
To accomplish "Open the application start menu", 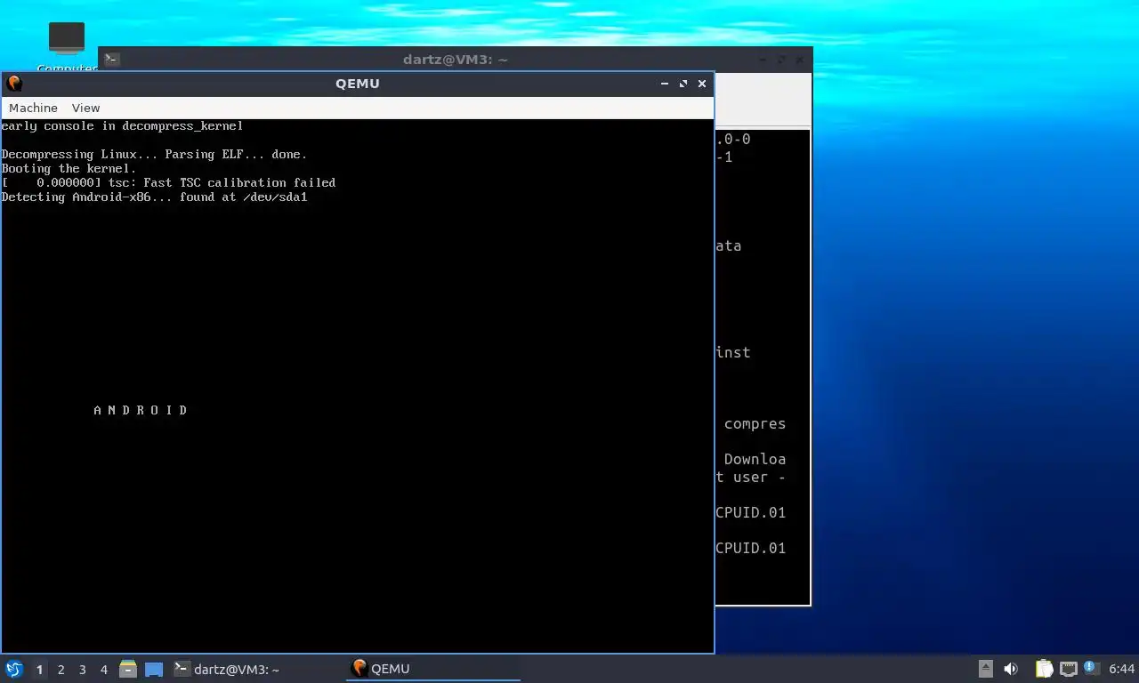I will 13,669.
